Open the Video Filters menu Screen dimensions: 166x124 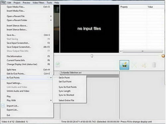38,3
